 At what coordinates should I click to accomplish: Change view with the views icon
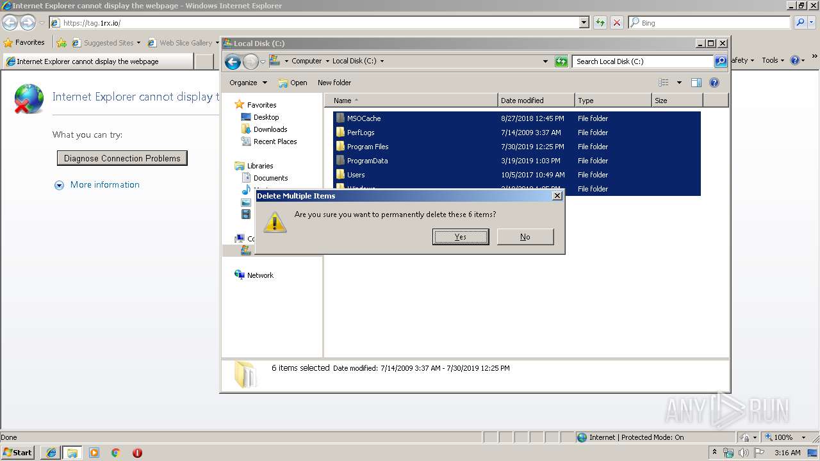click(x=664, y=83)
